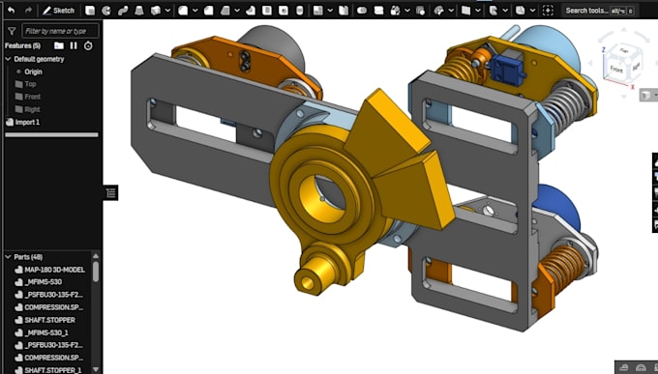
Task: Select the Sweep tool
Action: coord(123,11)
